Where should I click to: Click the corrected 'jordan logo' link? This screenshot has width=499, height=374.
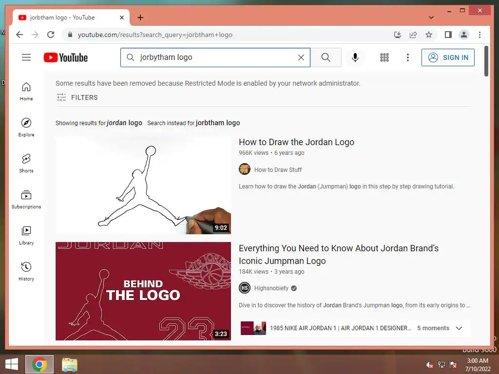[x=124, y=123]
